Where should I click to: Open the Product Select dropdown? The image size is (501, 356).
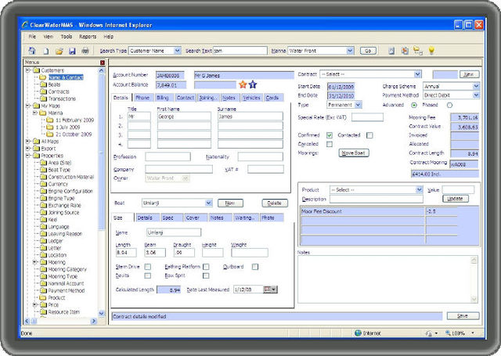pos(420,189)
